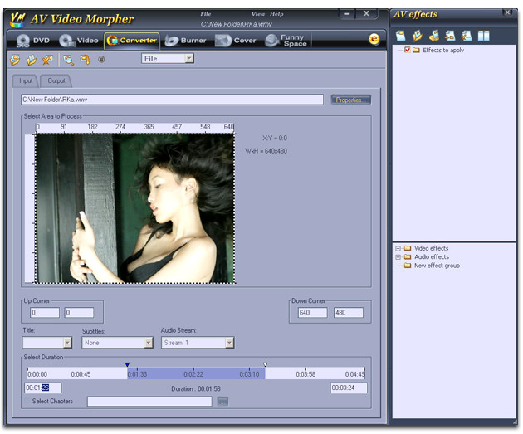523x434 pixels.
Task: Click the add effect icon in AV effects
Action: tap(450, 36)
